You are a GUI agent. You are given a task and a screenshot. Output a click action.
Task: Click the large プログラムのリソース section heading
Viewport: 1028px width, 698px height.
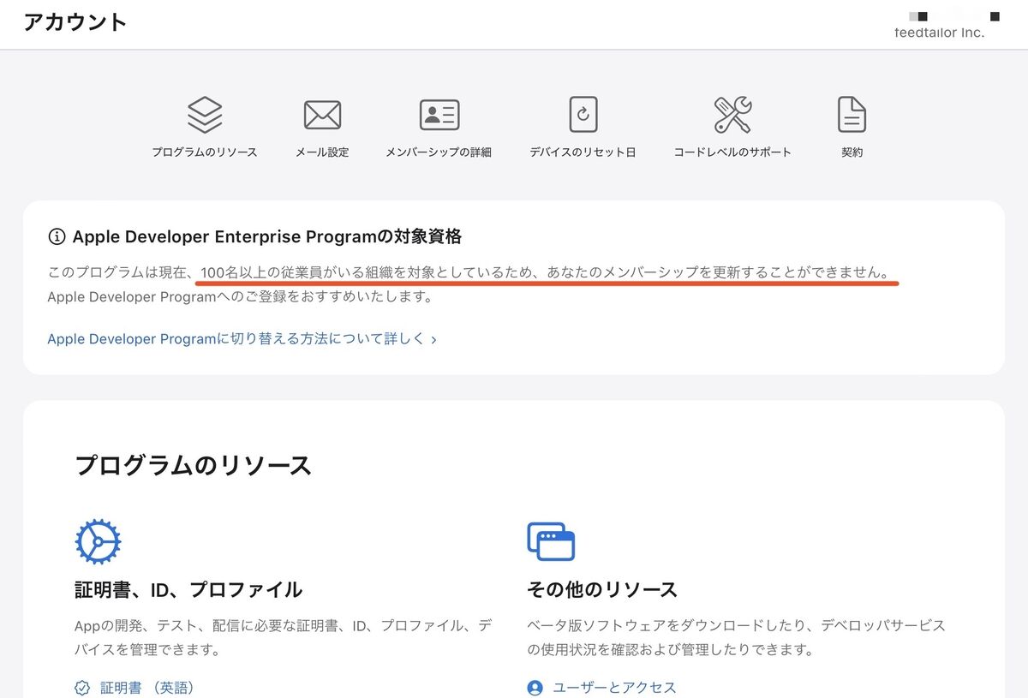point(194,466)
